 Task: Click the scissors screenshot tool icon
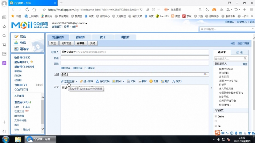228,10
